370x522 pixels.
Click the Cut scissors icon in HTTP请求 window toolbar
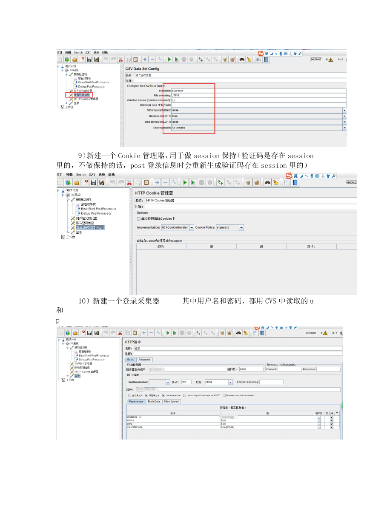pyautogui.click(x=120, y=333)
